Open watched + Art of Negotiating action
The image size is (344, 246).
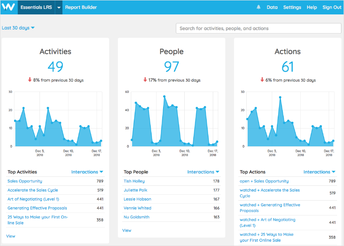pos(268,223)
